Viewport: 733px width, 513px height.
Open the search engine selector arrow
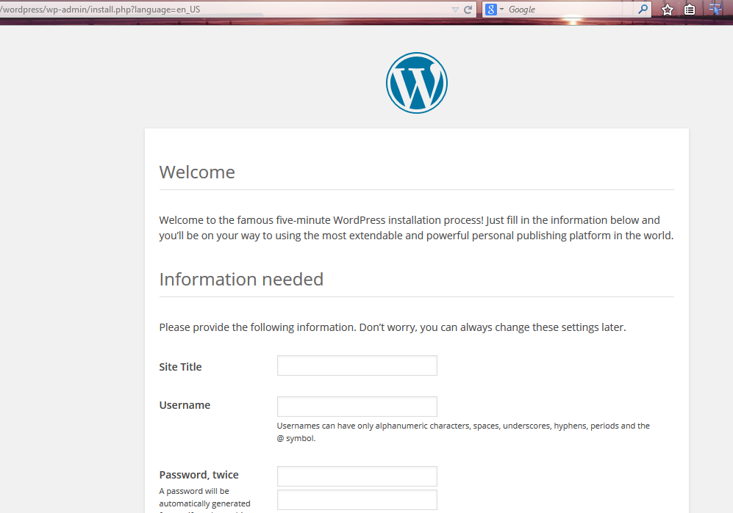click(501, 10)
